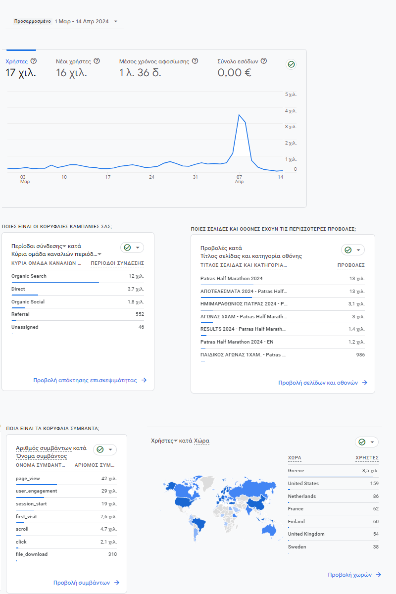
Task: Click help icon next to Χρήστες metric
Action: pyautogui.click(x=34, y=61)
